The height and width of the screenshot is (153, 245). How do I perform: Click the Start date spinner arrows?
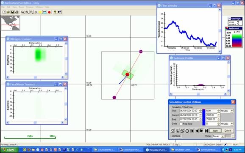click(x=200, y=111)
